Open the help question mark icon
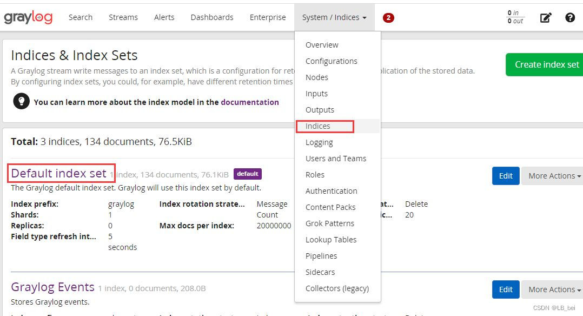The height and width of the screenshot is (316, 583). (570, 17)
